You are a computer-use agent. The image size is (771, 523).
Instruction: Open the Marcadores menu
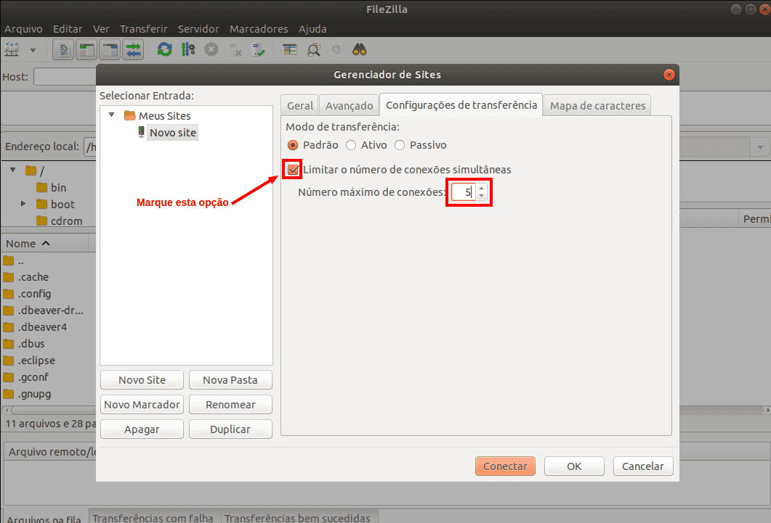click(259, 29)
